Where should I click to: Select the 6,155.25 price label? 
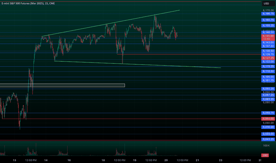point(268,25)
